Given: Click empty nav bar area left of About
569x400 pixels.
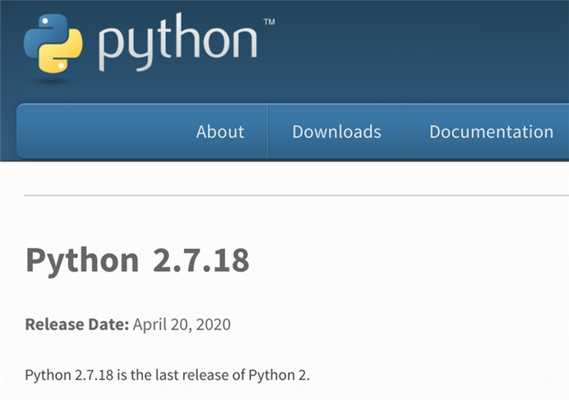Looking at the screenshot, I should [x=98, y=131].
